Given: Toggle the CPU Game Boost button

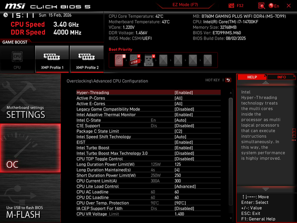Looking at the screenshot, I should [17, 59].
